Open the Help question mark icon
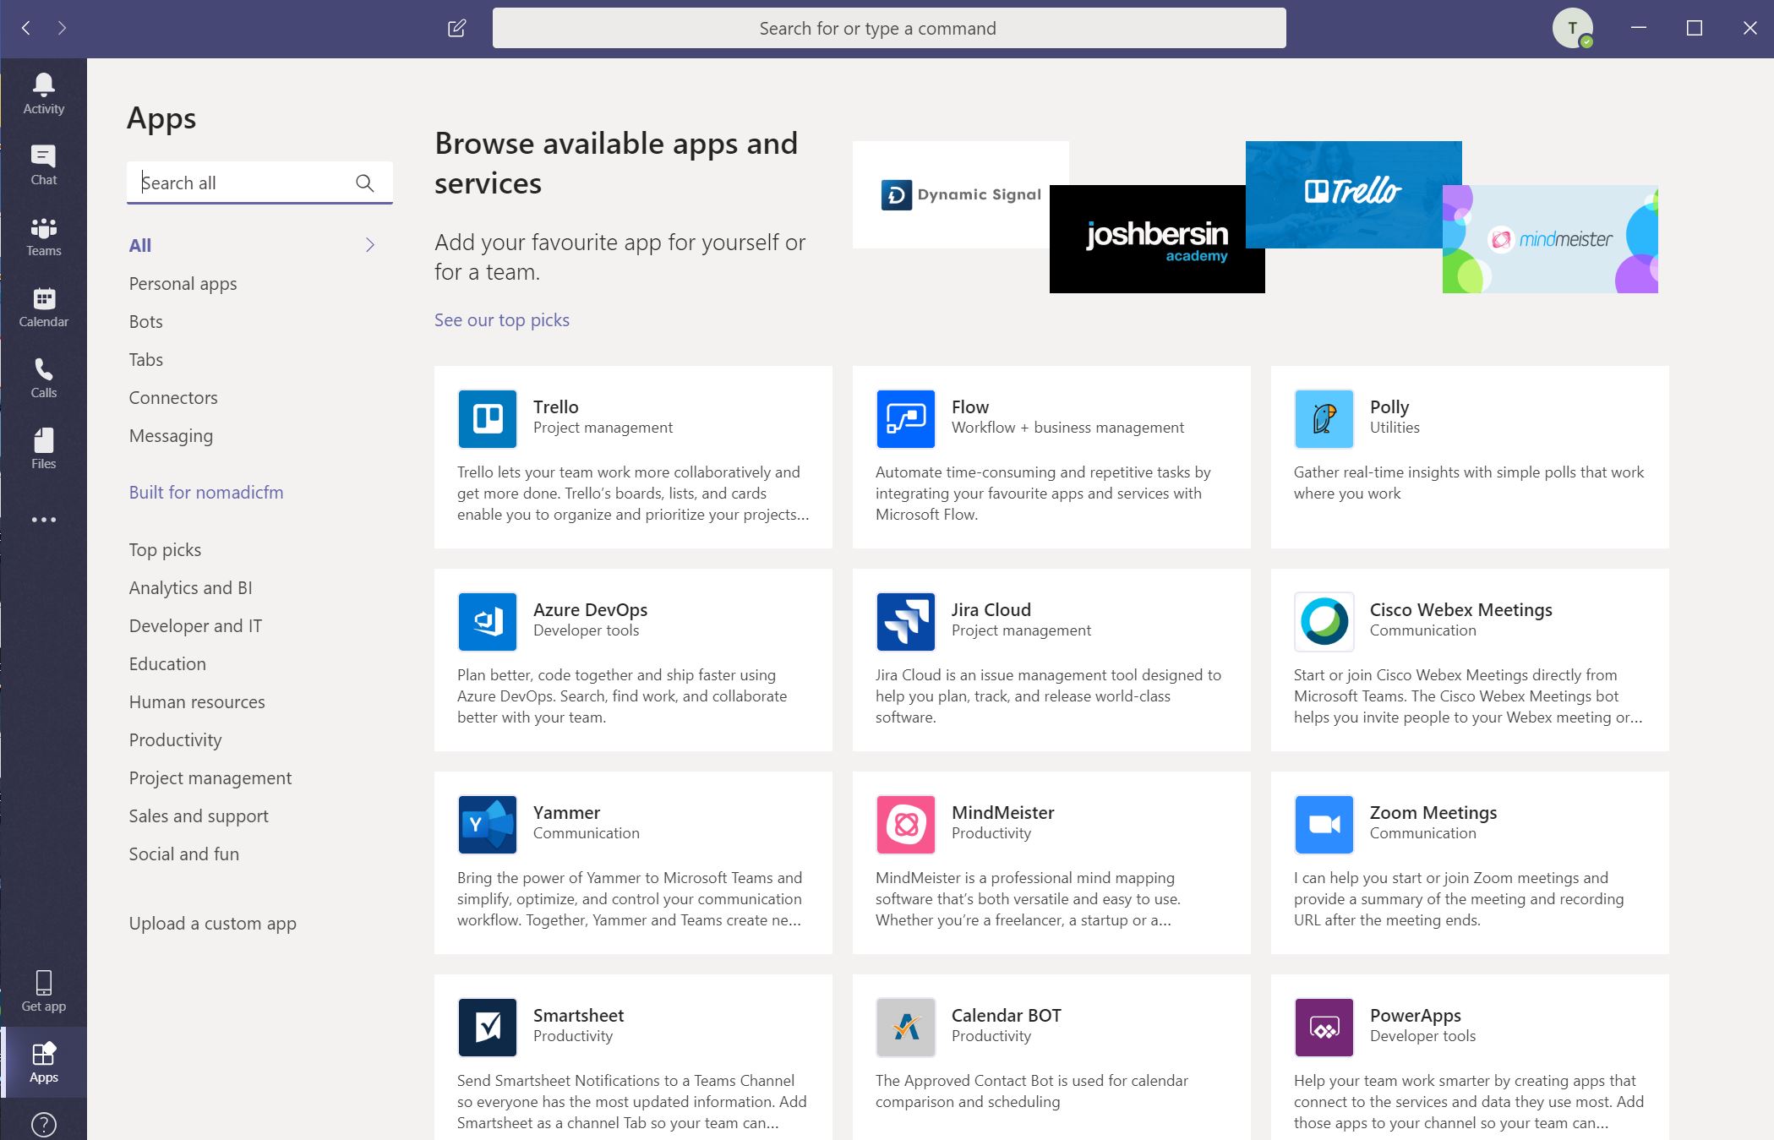1774x1140 pixels. click(x=43, y=1125)
